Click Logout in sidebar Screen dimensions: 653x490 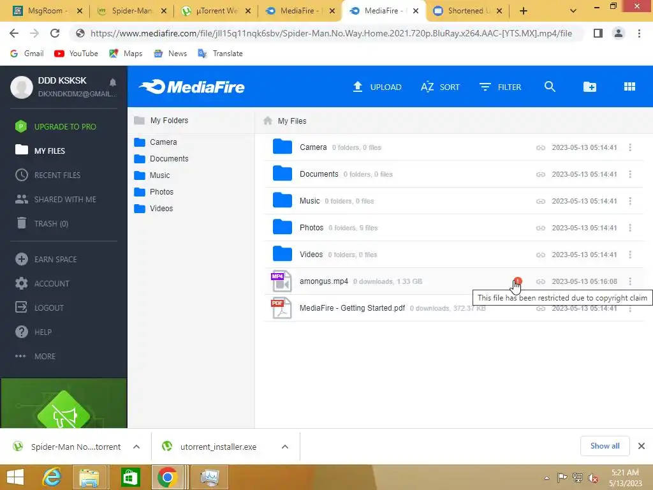tap(40, 308)
